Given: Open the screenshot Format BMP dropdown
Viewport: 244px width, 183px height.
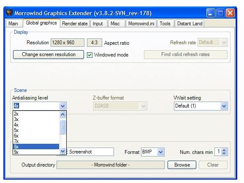Looking at the screenshot, I should coord(153,152).
